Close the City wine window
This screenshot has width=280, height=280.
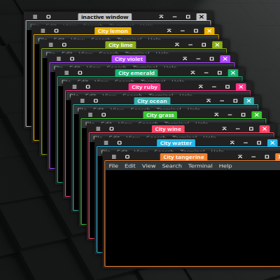(x=265, y=129)
